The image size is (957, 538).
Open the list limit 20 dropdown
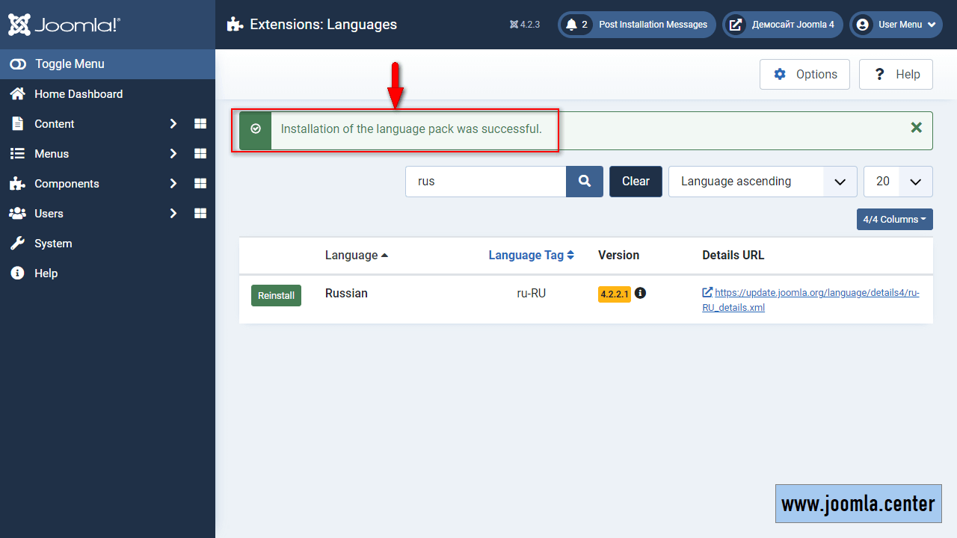898,182
